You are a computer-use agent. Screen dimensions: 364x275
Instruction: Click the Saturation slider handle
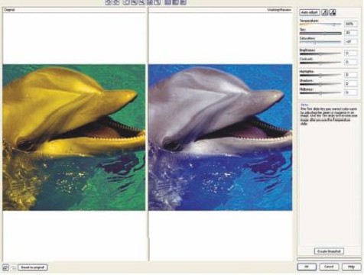[x=315, y=43]
